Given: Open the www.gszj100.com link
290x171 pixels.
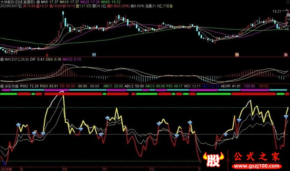Looking at the screenshot, I should click(257, 166).
